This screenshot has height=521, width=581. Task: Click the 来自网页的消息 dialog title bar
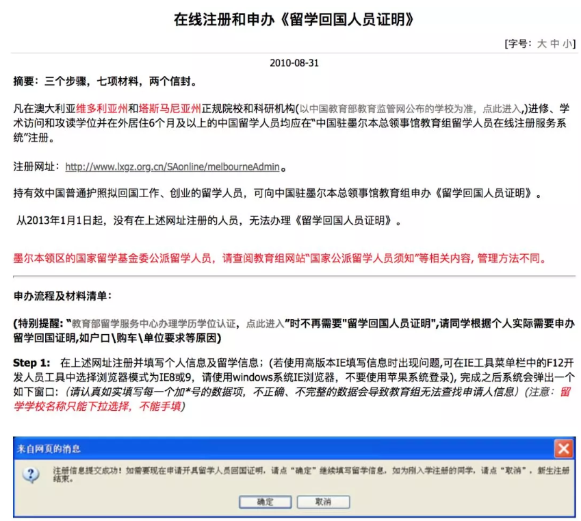pyautogui.click(x=274, y=449)
